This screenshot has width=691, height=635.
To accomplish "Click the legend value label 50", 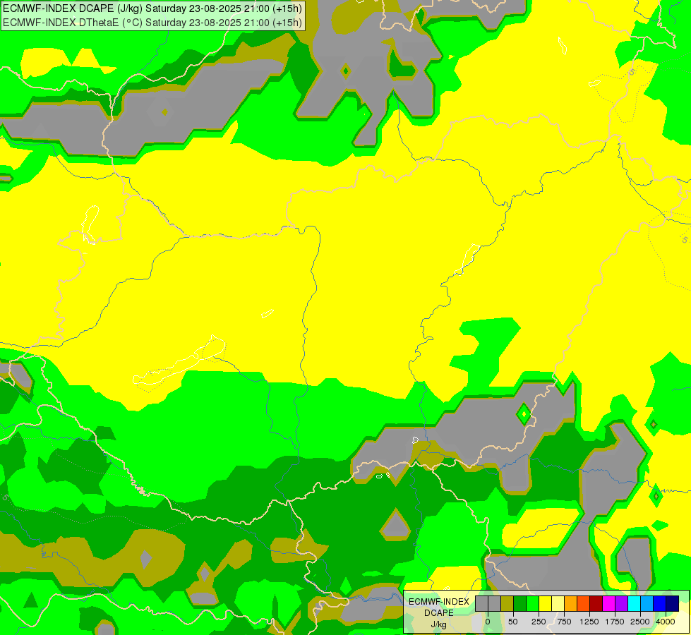I will point(513,622).
